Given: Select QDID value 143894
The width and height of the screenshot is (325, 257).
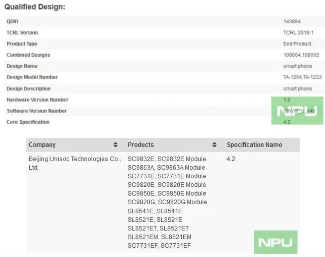Looking at the screenshot, I should [292, 22].
